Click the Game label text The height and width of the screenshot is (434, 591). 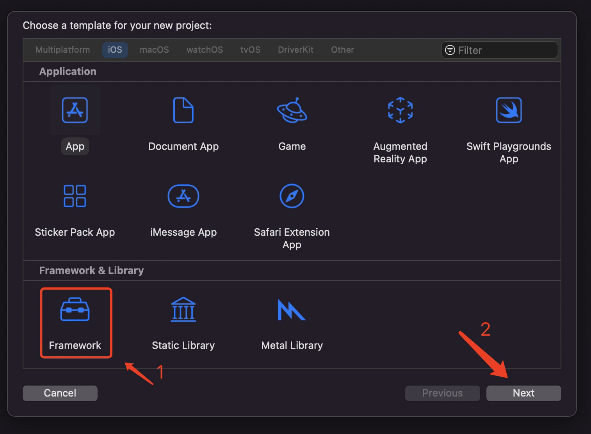pyautogui.click(x=292, y=146)
